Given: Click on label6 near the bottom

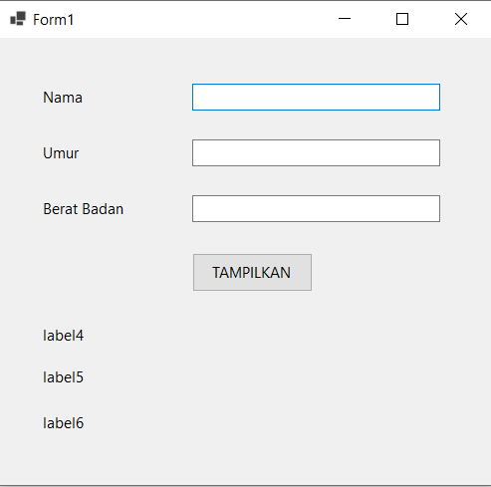Looking at the screenshot, I should click(x=63, y=423).
